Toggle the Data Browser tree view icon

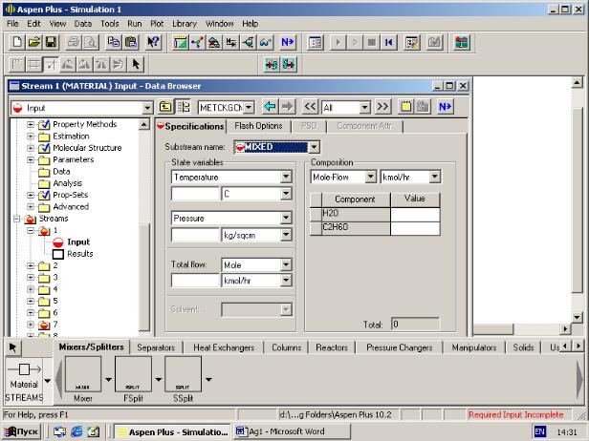pyautogui.click(x=184, y=107)
